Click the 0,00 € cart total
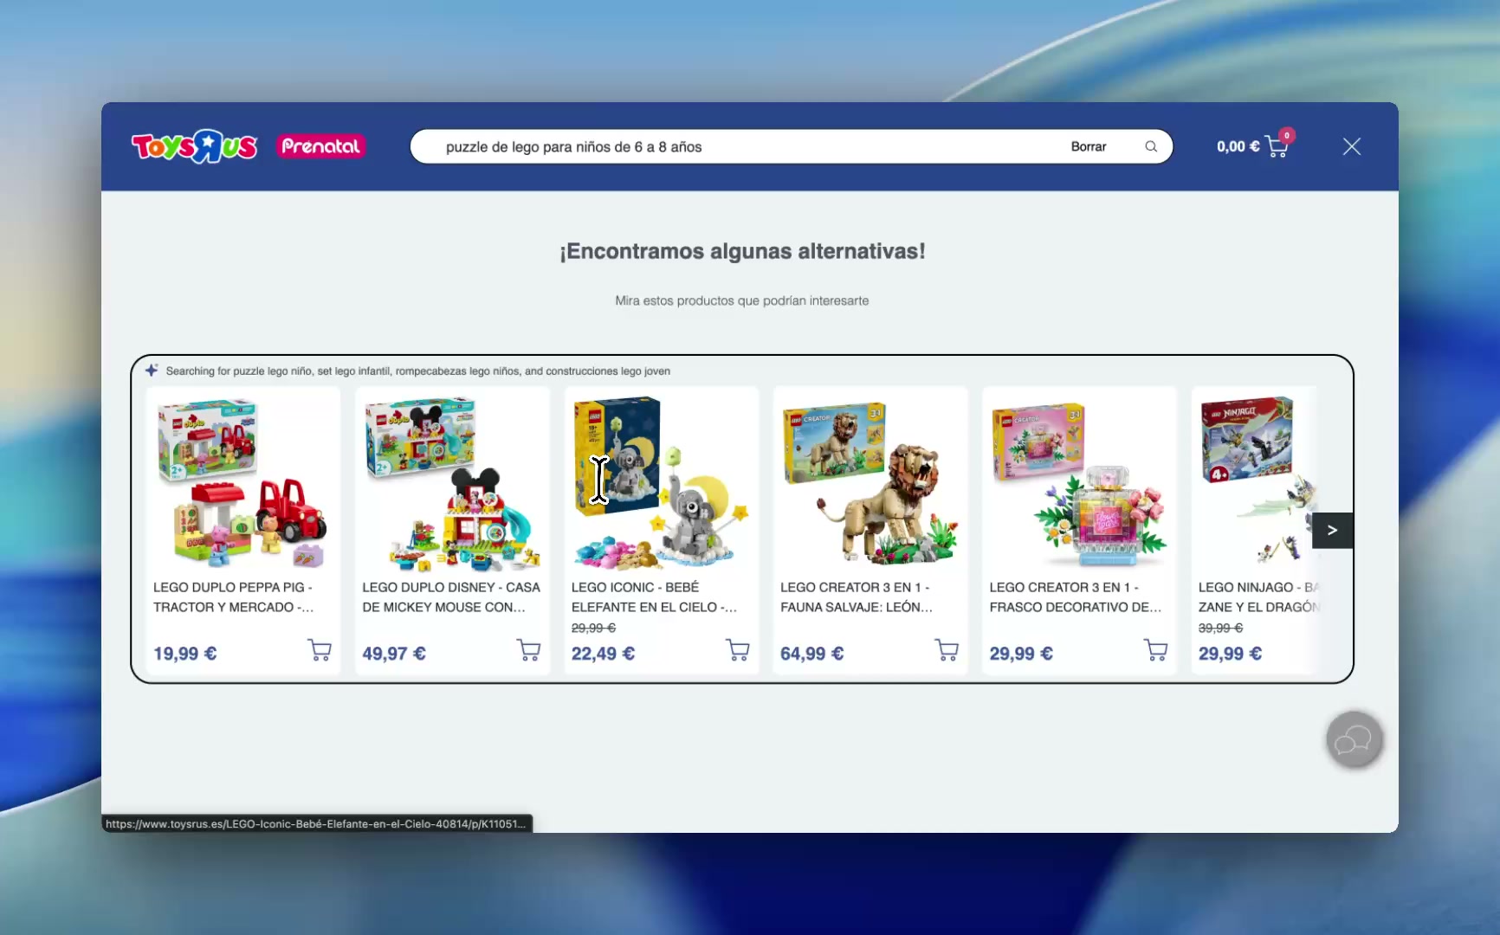 (x=1238, y=146)
